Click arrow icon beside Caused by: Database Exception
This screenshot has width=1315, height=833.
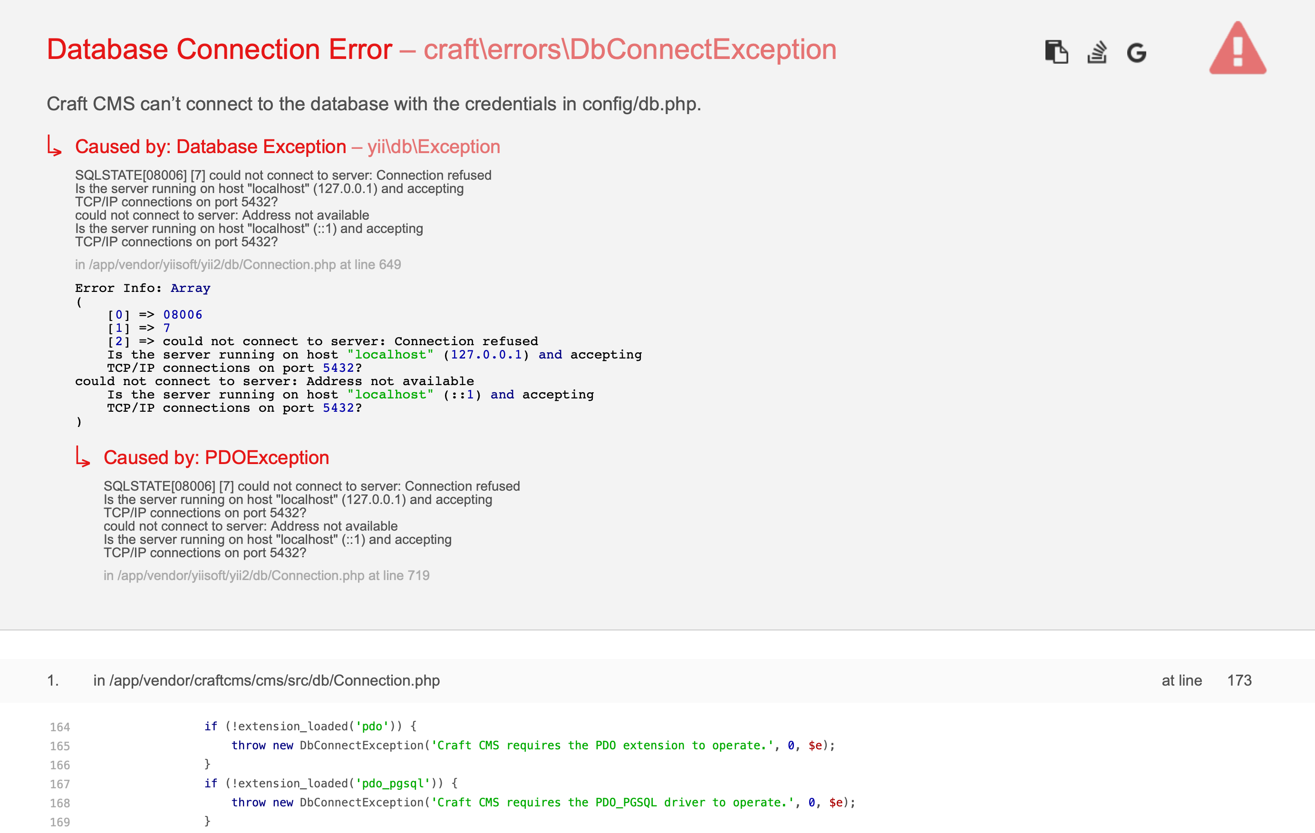54,146
